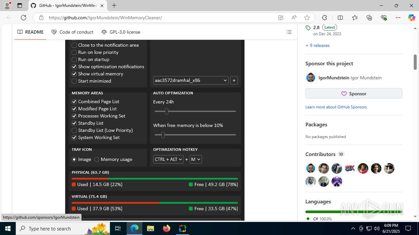Select Image tray icon option
Screen dimensions: 419x235
tap(74, 159)
